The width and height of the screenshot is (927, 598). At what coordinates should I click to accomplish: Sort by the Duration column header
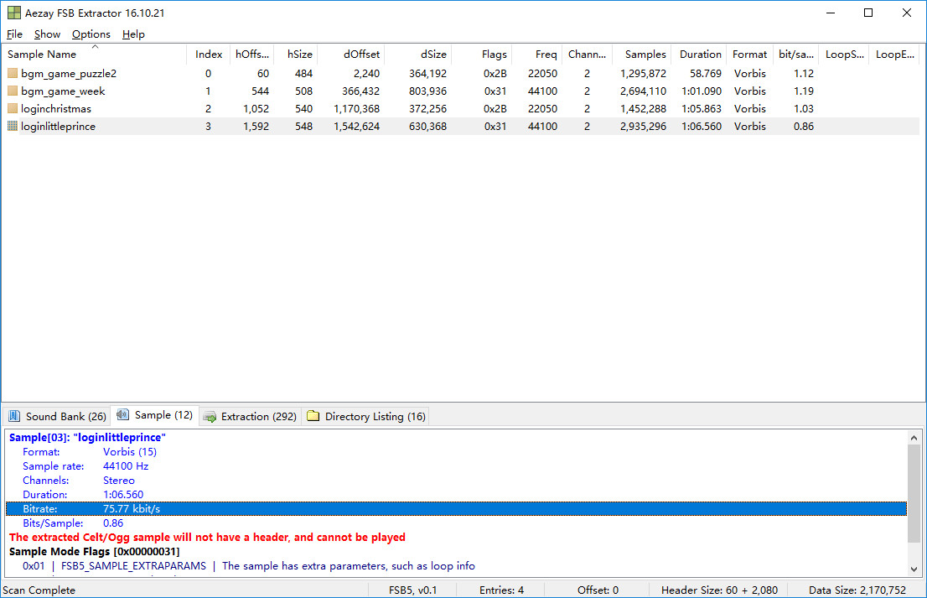click(699, 55)
